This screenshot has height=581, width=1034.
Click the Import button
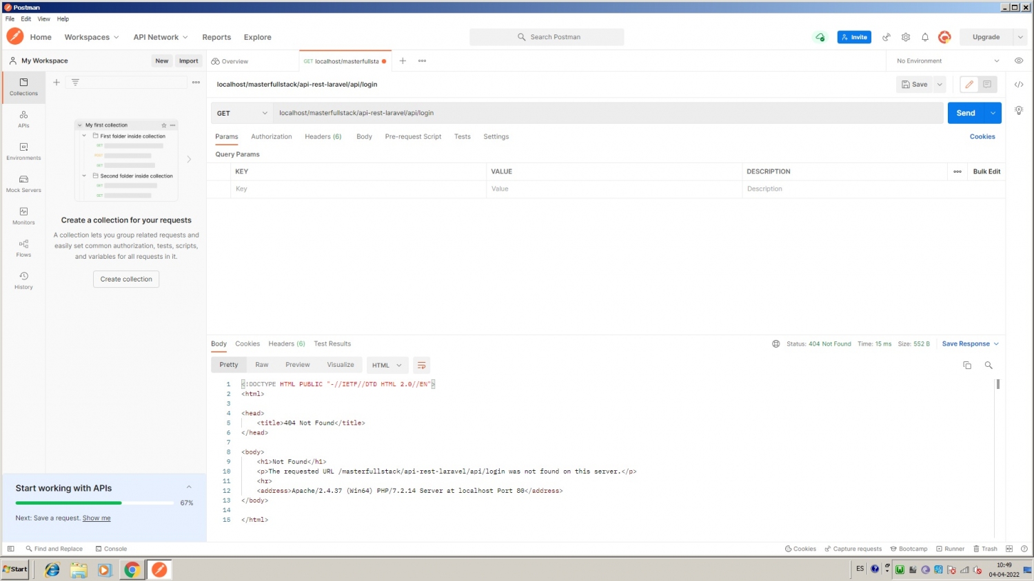tap(188, 61)
